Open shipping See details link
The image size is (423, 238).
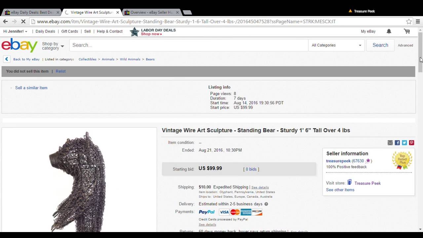(260, 187)
